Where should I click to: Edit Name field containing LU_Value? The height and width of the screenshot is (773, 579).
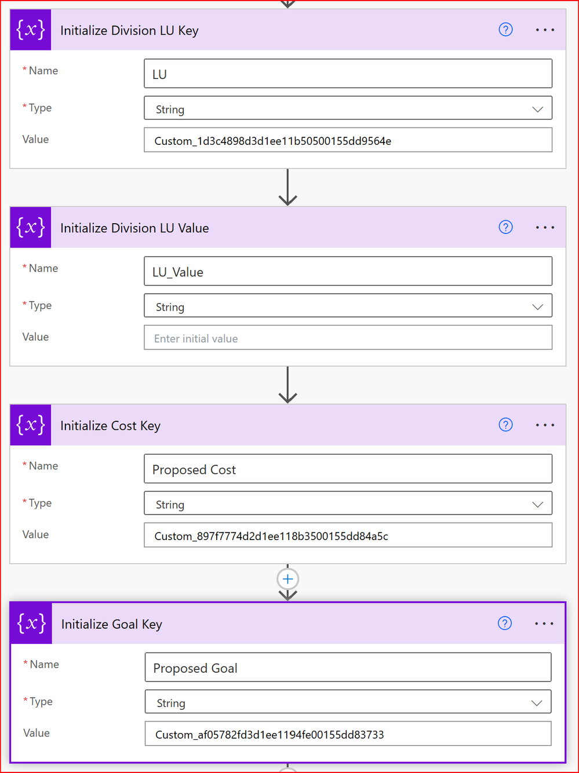(348, 271)
